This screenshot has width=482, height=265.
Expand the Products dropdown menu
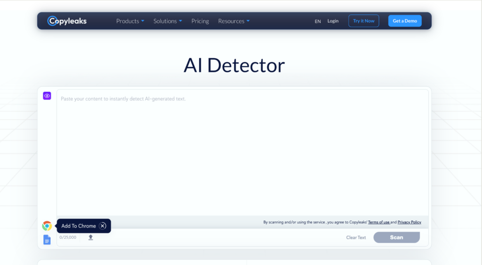[130, 21]
